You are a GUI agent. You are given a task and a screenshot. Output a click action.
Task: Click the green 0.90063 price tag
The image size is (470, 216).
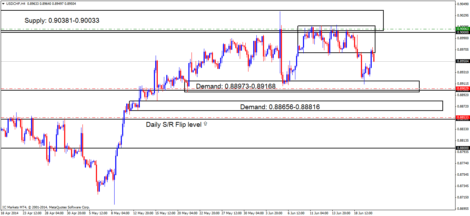(x=462, y=29)
